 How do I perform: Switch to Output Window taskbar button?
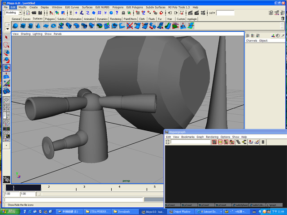tap(180, 212)
